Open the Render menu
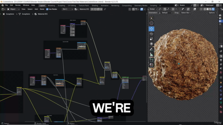The image size is (223, 125). [18, 5]
